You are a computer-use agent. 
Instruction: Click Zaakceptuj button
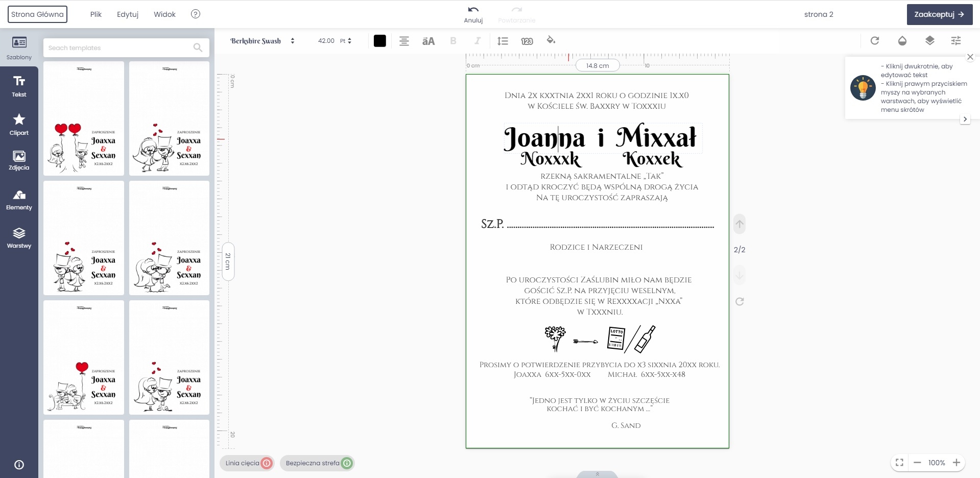point(940,14)
